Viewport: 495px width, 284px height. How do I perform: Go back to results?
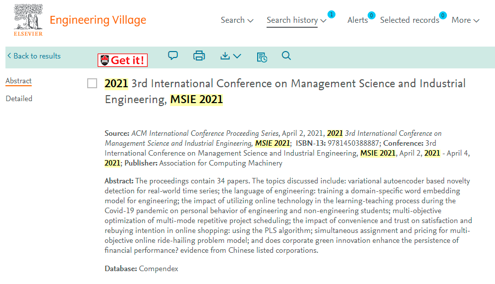pyautogui.click(x=34, y=56)
